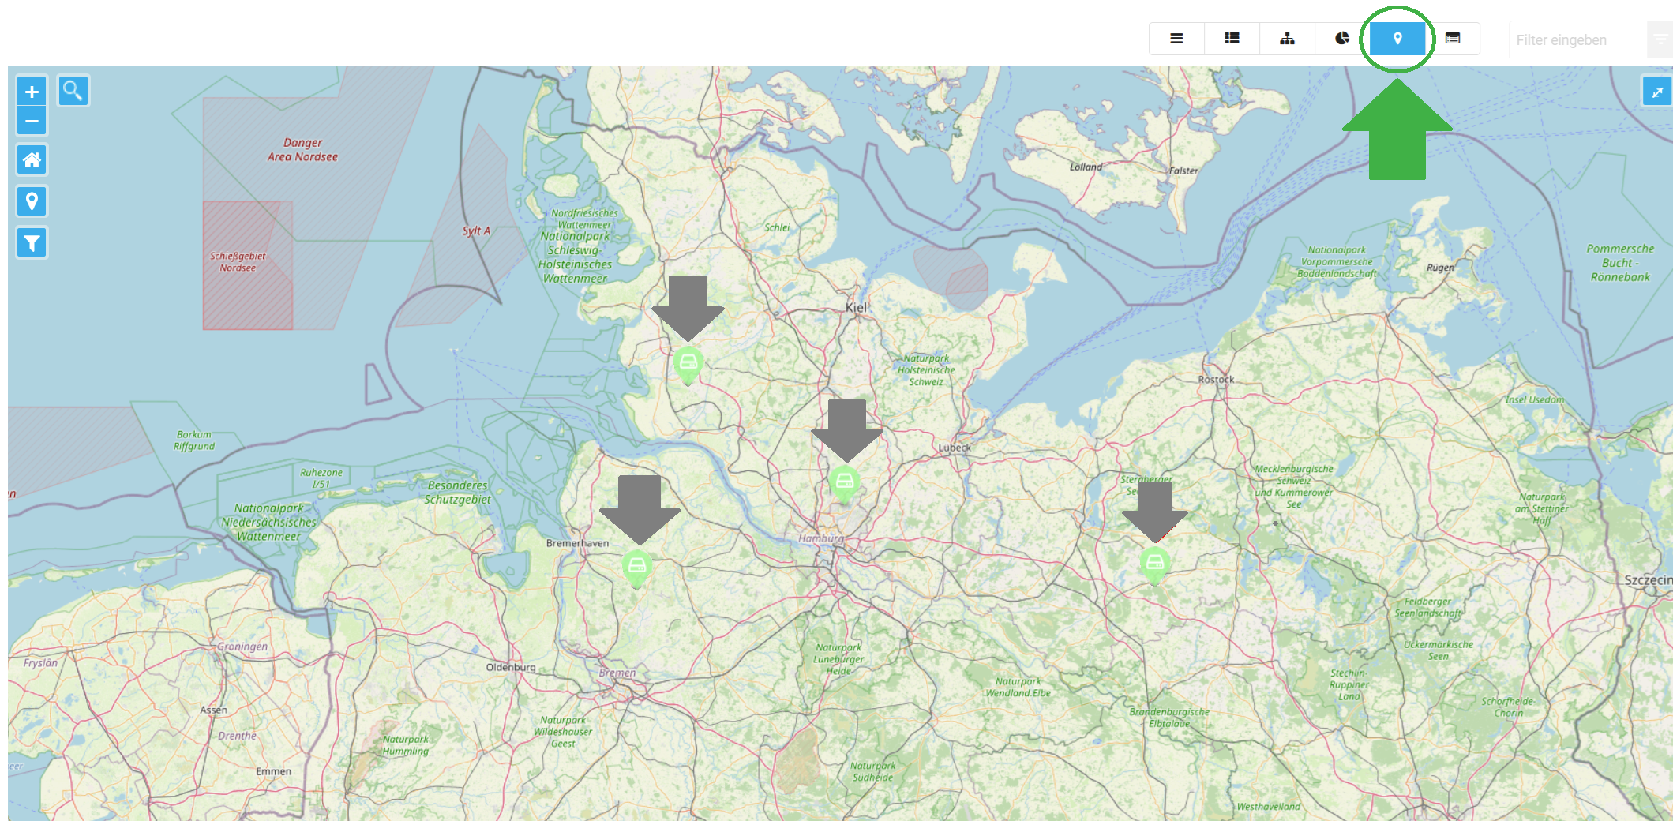Select vehicle marker east of Bremerhaven
This screenshot has height=821, width=1673.
pyautogui.click(x=637, y=566)
